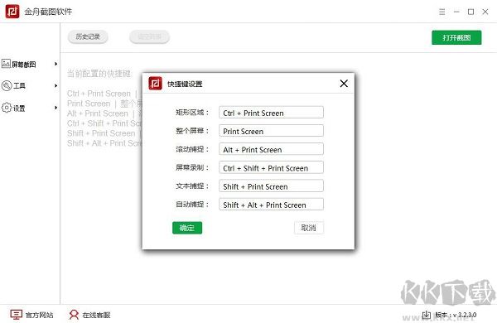Click the settings gear icon in sidebar

7,108
